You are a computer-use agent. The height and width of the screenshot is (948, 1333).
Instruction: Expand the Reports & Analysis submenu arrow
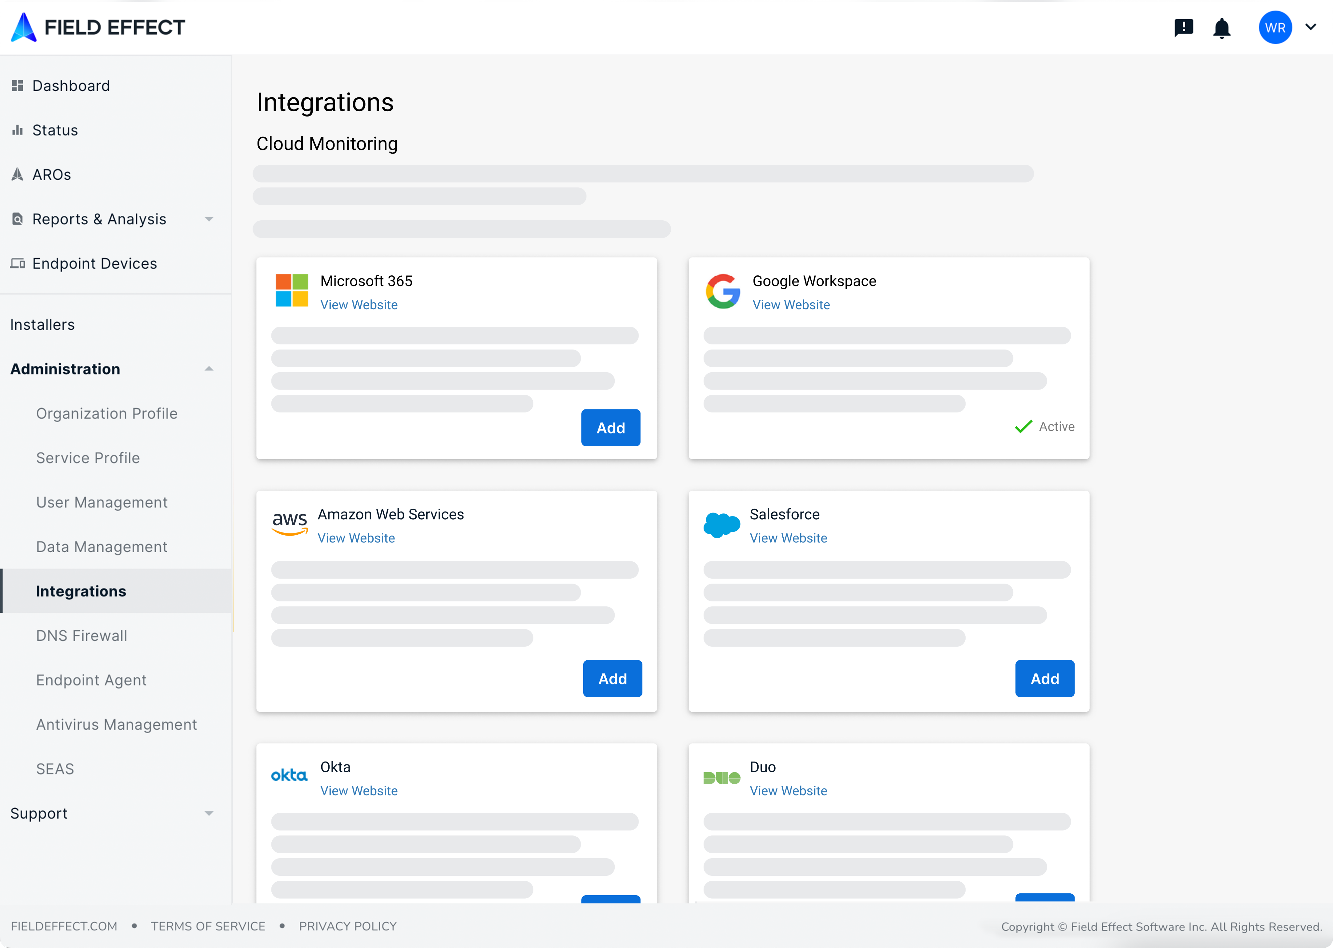coord(209,219)
